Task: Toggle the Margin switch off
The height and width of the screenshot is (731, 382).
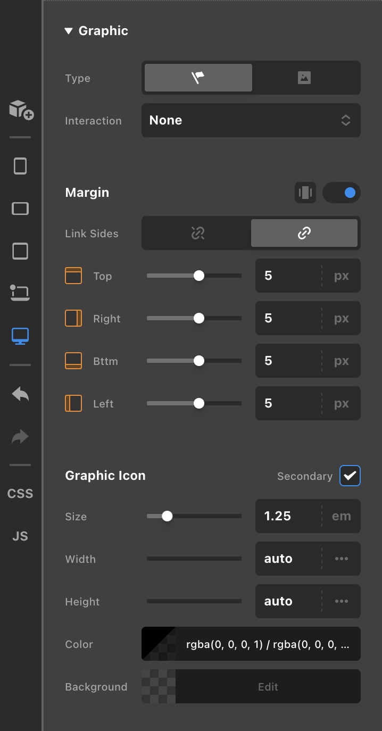Action: [342, 193]
